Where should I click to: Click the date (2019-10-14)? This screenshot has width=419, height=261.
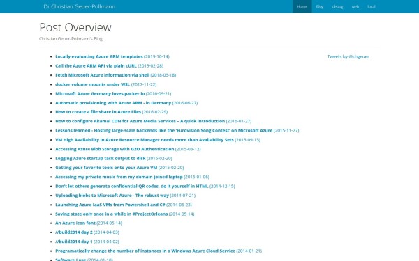point(156,56)
